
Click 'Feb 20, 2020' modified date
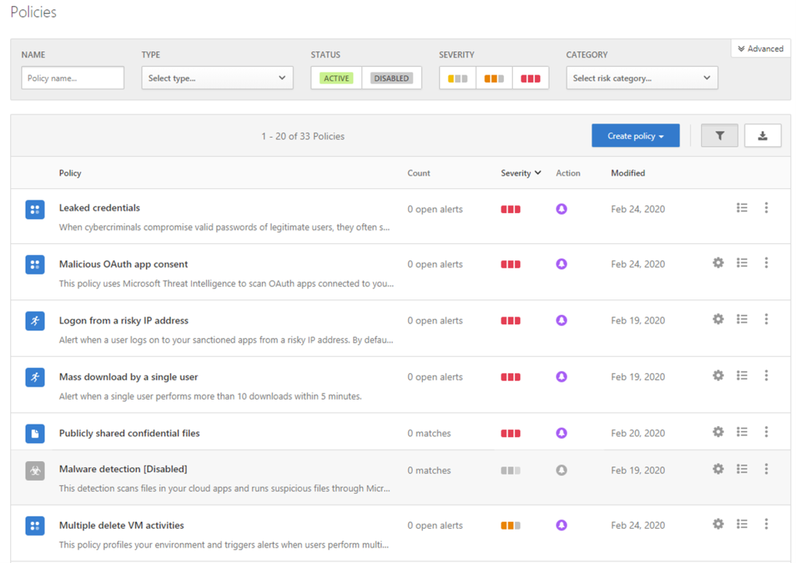[638, 433]
